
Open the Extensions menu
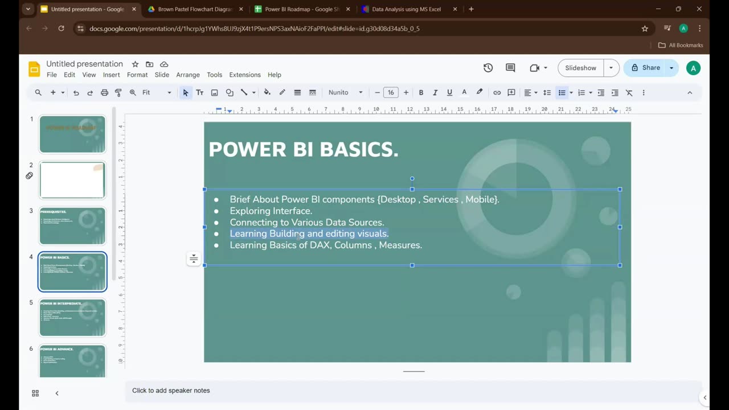point(245,75)
